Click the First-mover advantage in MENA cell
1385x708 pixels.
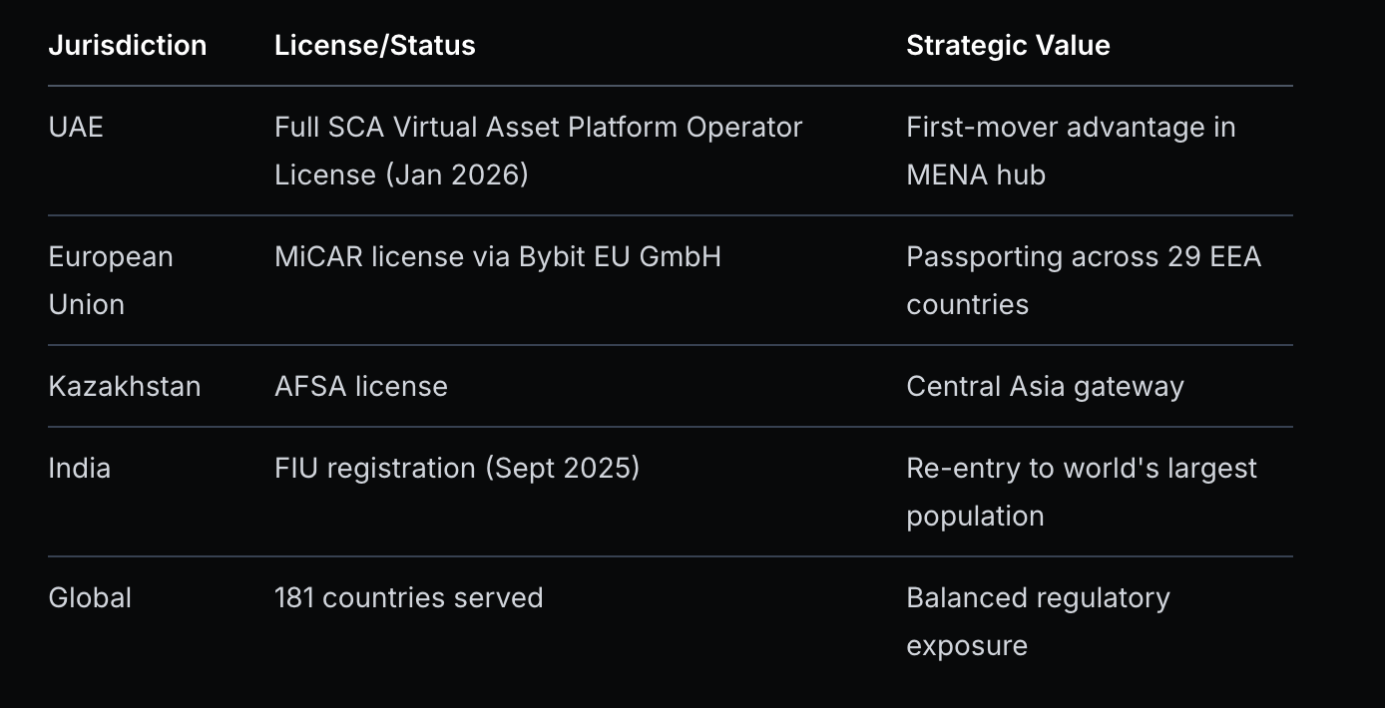pos(1071,150)
